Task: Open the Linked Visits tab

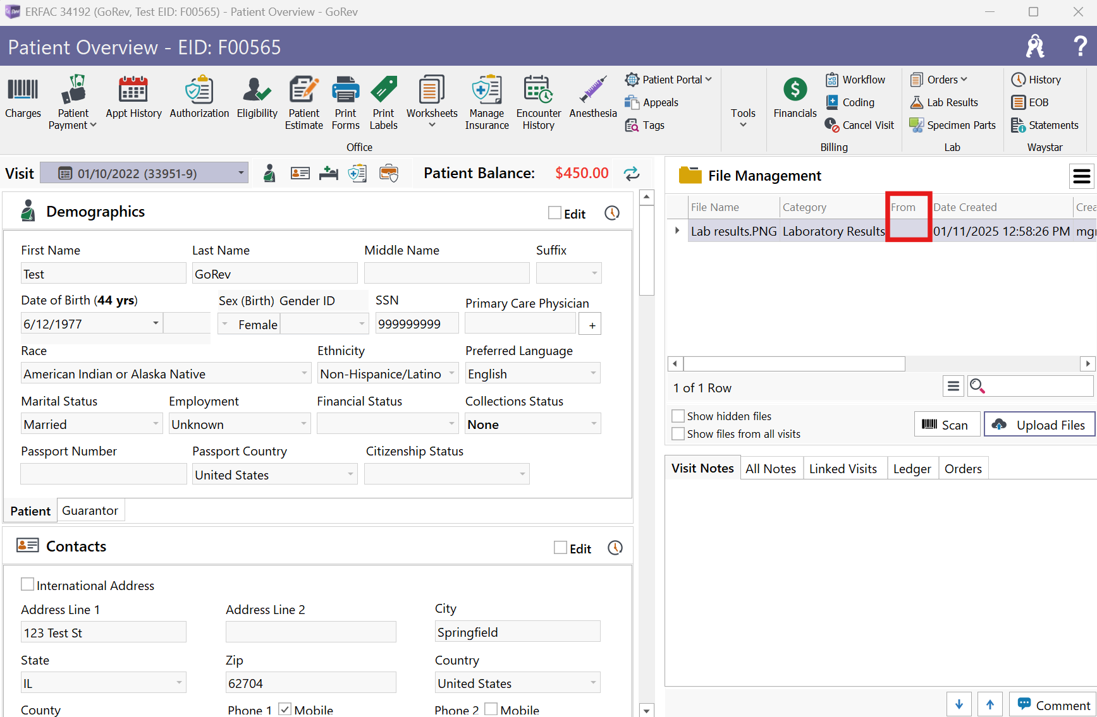Action: click(x=843, y=469)
